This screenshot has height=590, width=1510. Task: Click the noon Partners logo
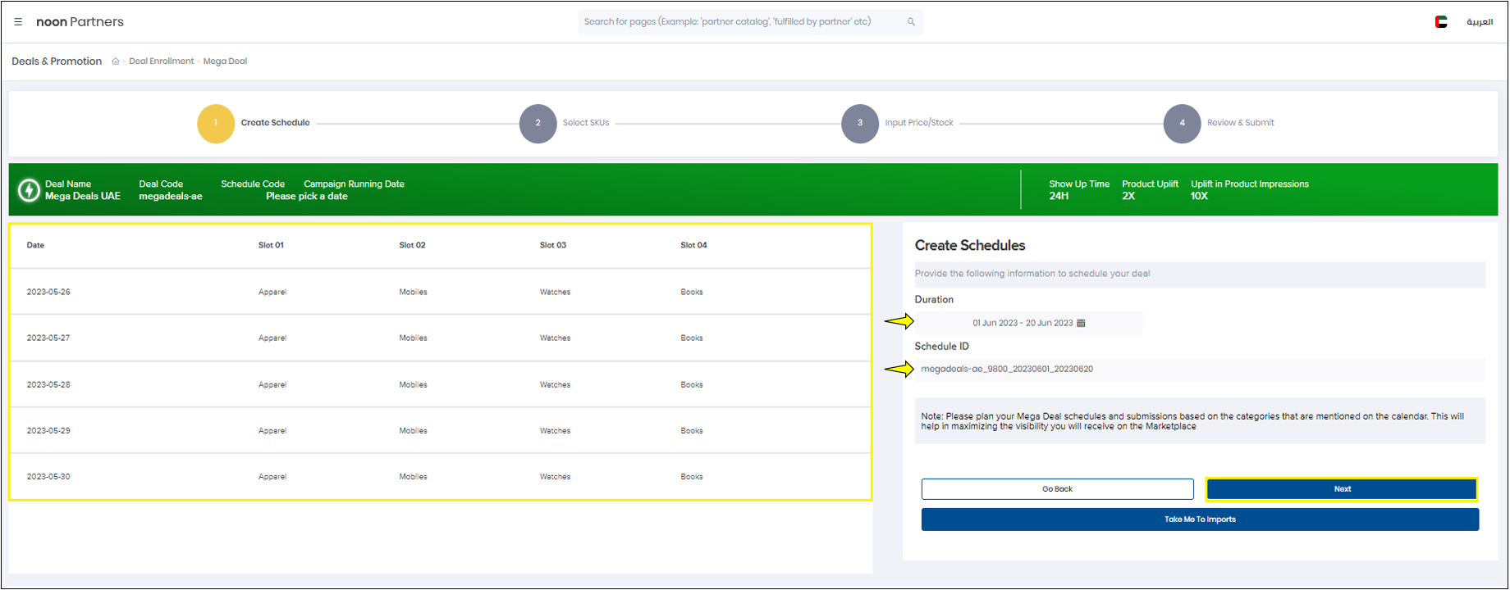[80, 22]
